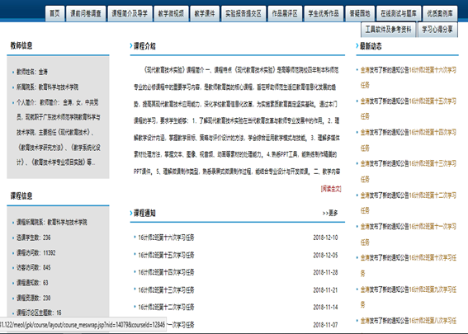
Task: Open 在线测试与题库 tab
Action: [x=399, y=13]
